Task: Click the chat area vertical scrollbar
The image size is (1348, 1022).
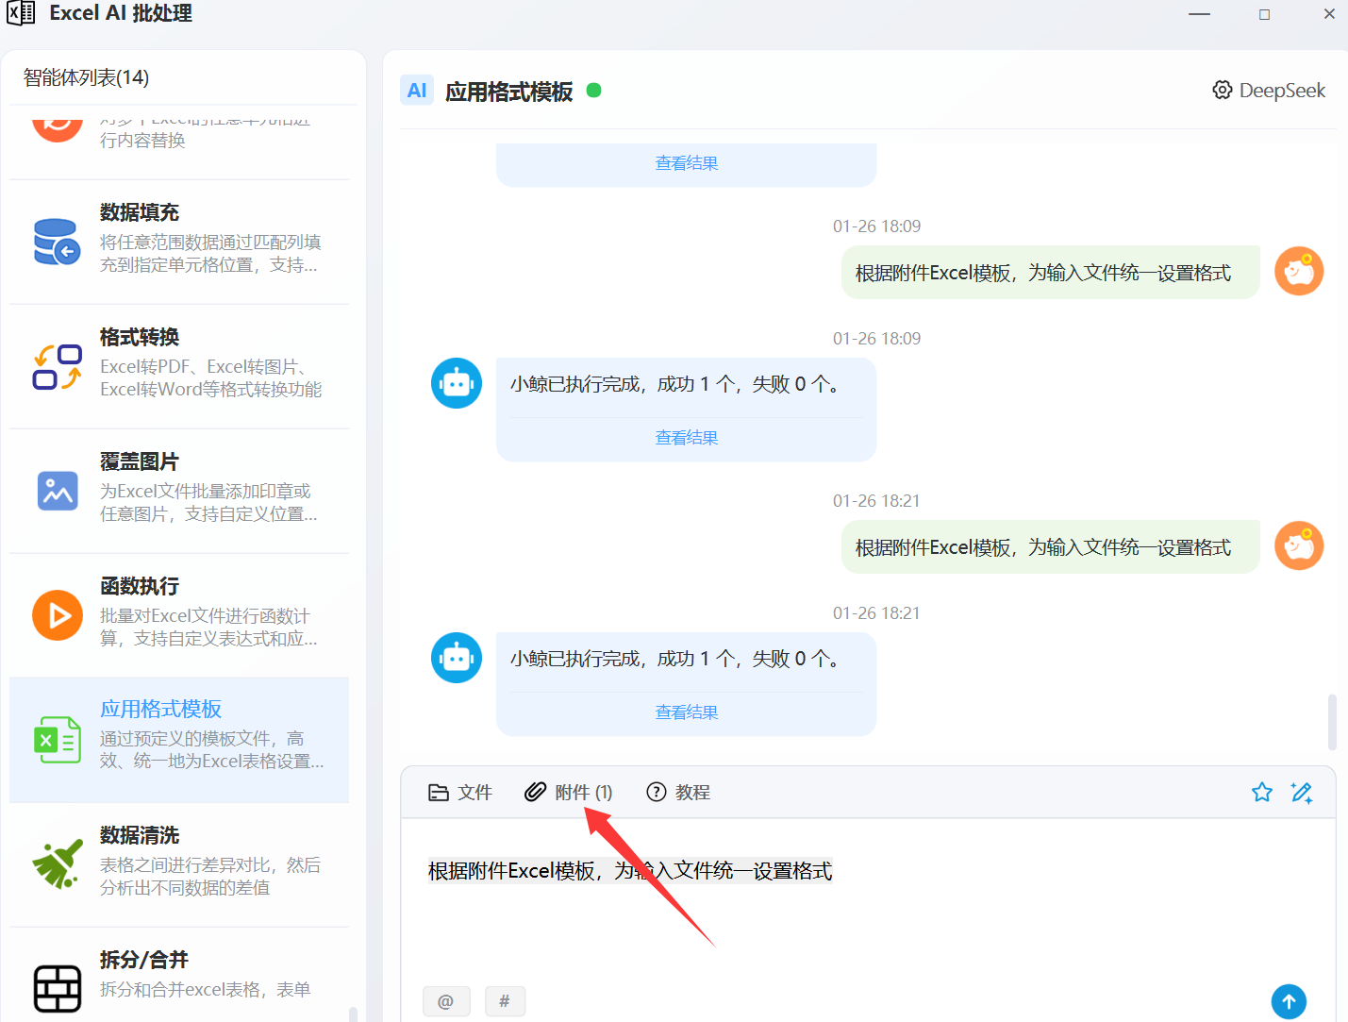Action: [x=1332, y=722]
